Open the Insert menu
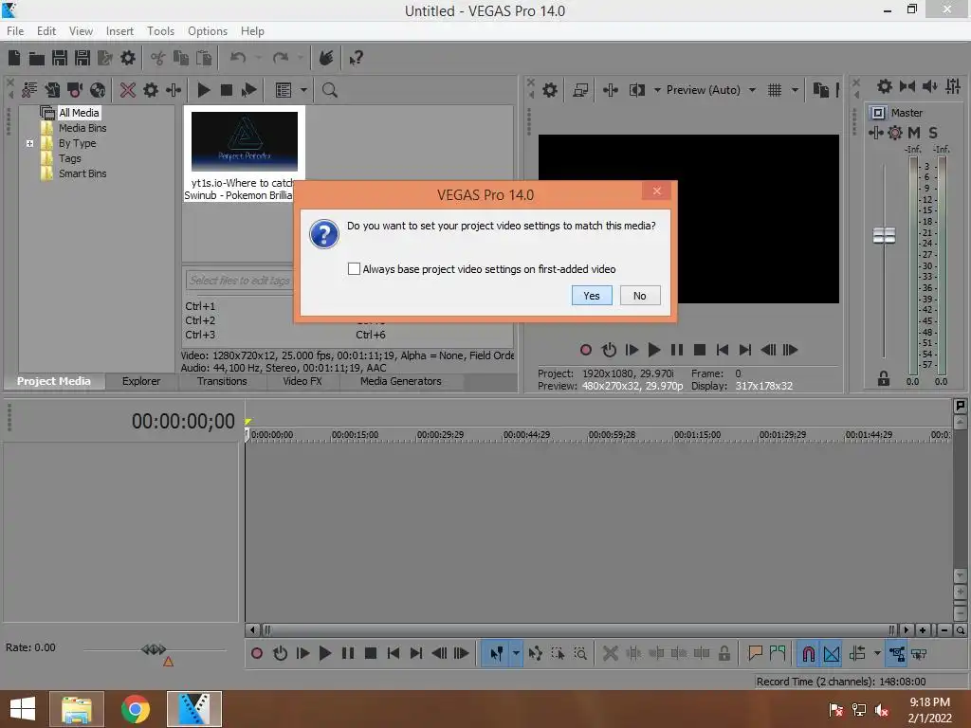Screen dimensions: 971x728 (119, 31)
